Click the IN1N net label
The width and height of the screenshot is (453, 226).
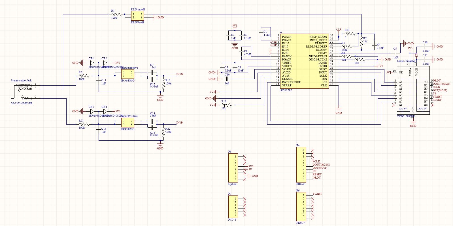180,74
